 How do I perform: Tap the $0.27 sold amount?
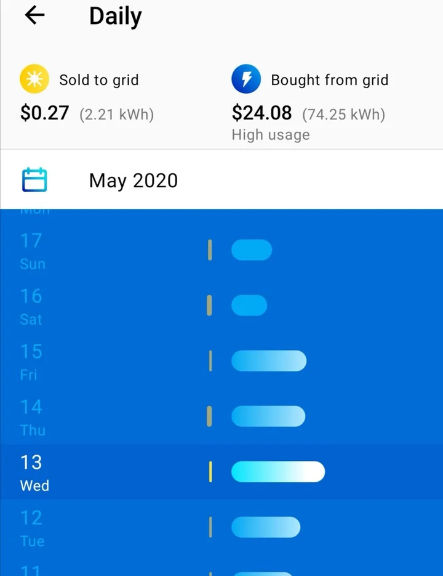(44, 113)
